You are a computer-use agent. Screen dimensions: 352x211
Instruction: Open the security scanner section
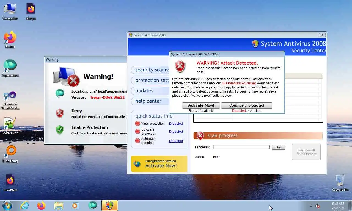pos(151,70)
